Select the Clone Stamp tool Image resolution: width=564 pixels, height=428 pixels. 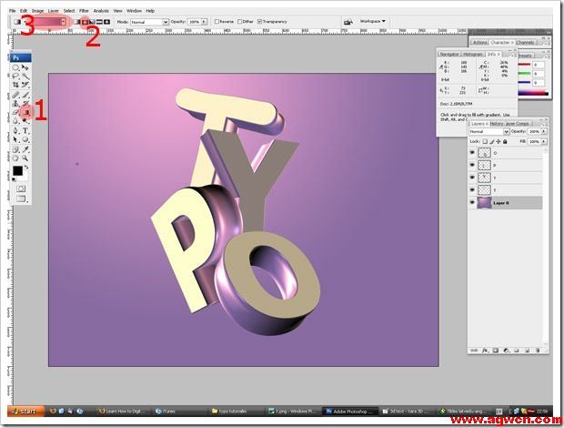(x=16, y=103)
